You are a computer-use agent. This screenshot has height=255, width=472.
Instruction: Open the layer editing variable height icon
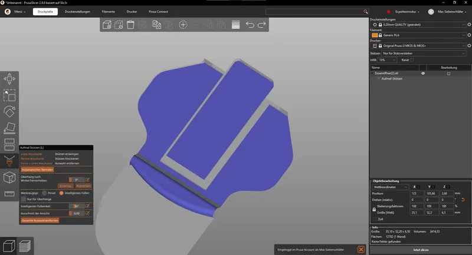(x=235, y=25)
